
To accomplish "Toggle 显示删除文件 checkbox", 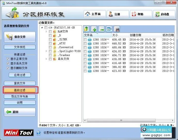I will pyautogui.click(x=8, y=68).
